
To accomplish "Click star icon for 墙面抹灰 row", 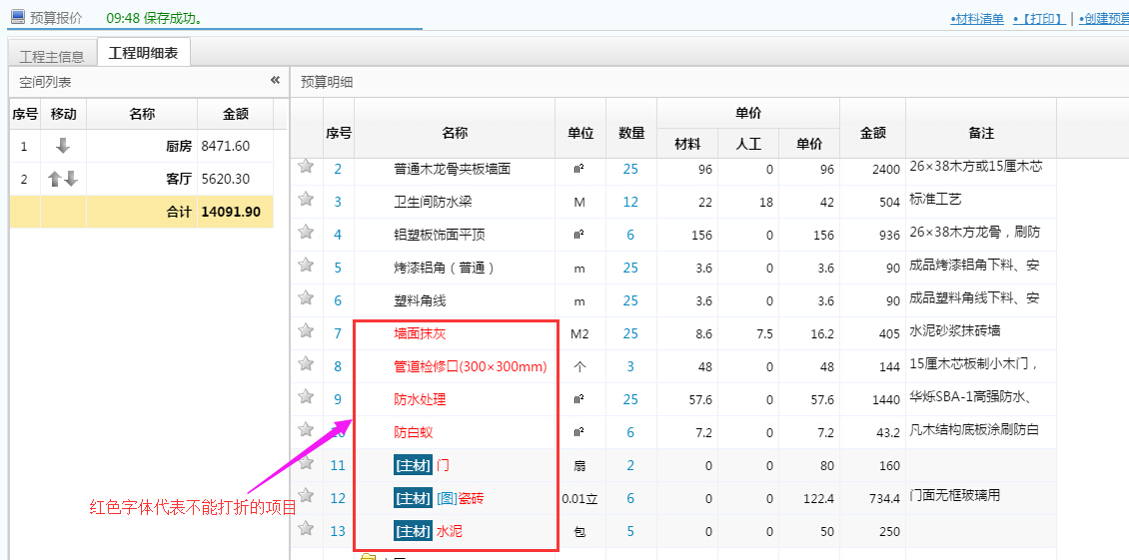I will click(x=306, y=331).
